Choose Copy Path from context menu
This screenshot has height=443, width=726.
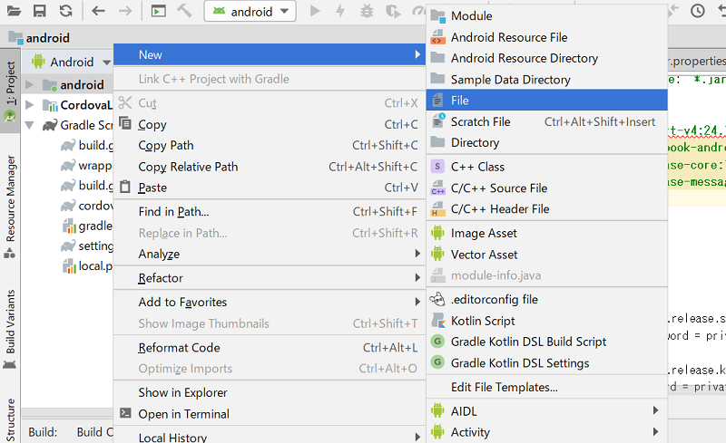click(166, 145)
